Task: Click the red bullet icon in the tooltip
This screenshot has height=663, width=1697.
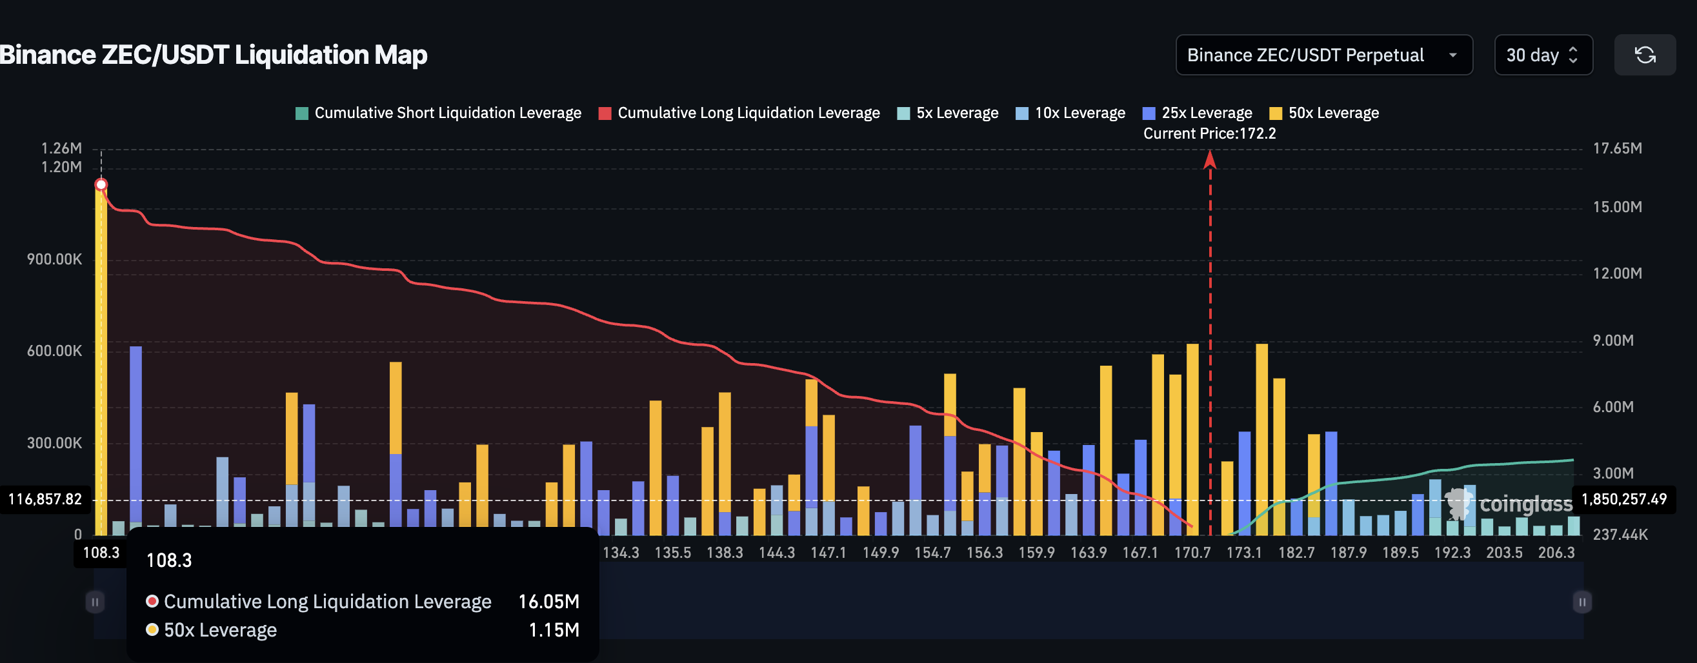Action: pyautogui.click(x=152, y=601)
